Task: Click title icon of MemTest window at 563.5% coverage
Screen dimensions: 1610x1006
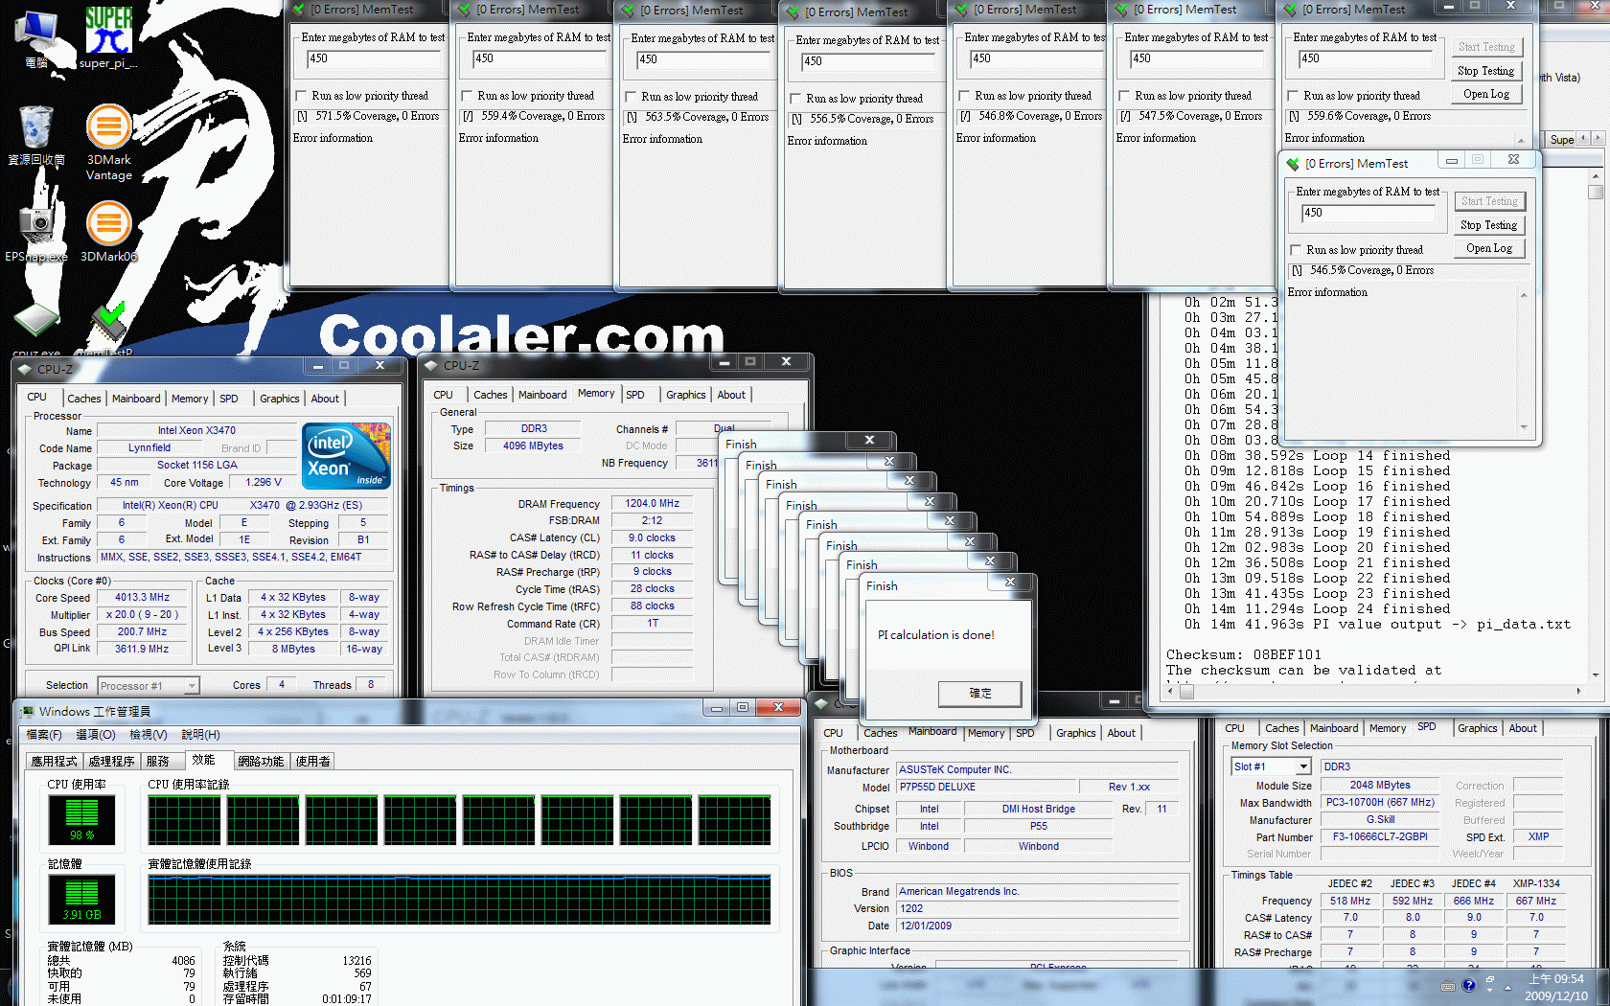Action: click(x=629, y=11)
